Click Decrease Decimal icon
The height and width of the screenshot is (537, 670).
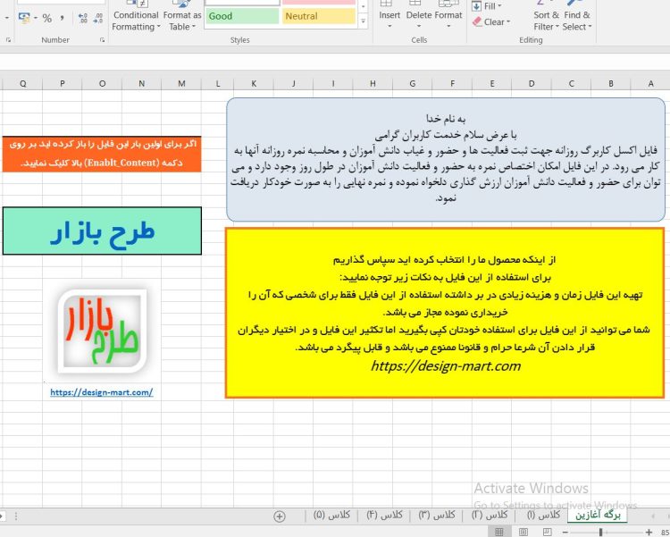98,18
